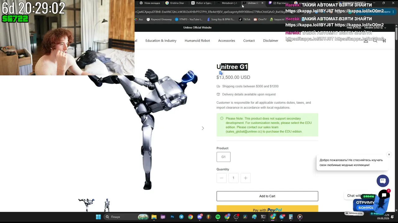Click the translate icon below the title
The width and height of the screenshot is (398, 223).
[x=221, y=73]
